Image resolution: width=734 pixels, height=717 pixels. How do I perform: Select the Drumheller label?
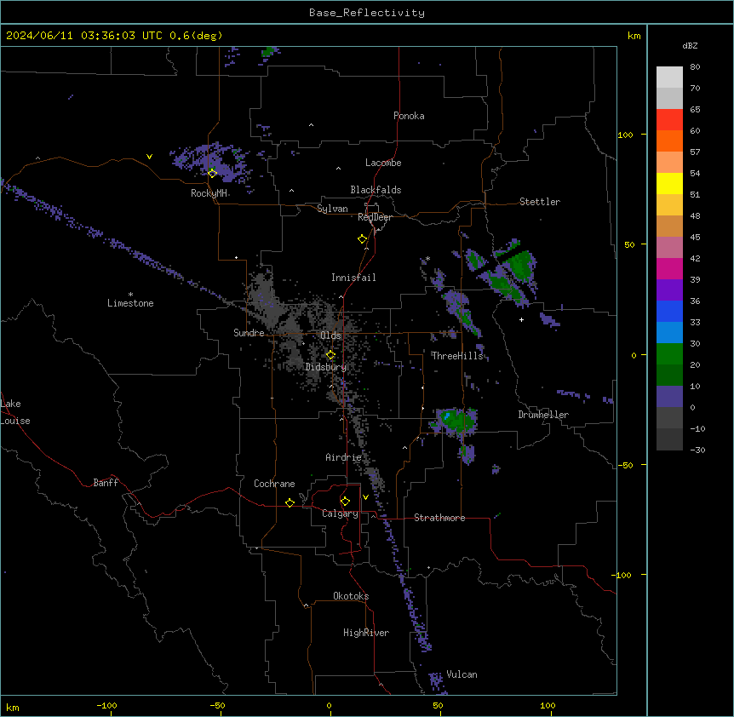tap(543, 415)
